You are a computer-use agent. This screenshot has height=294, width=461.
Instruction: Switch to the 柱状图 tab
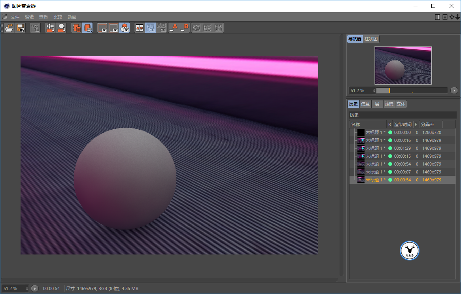371,39
